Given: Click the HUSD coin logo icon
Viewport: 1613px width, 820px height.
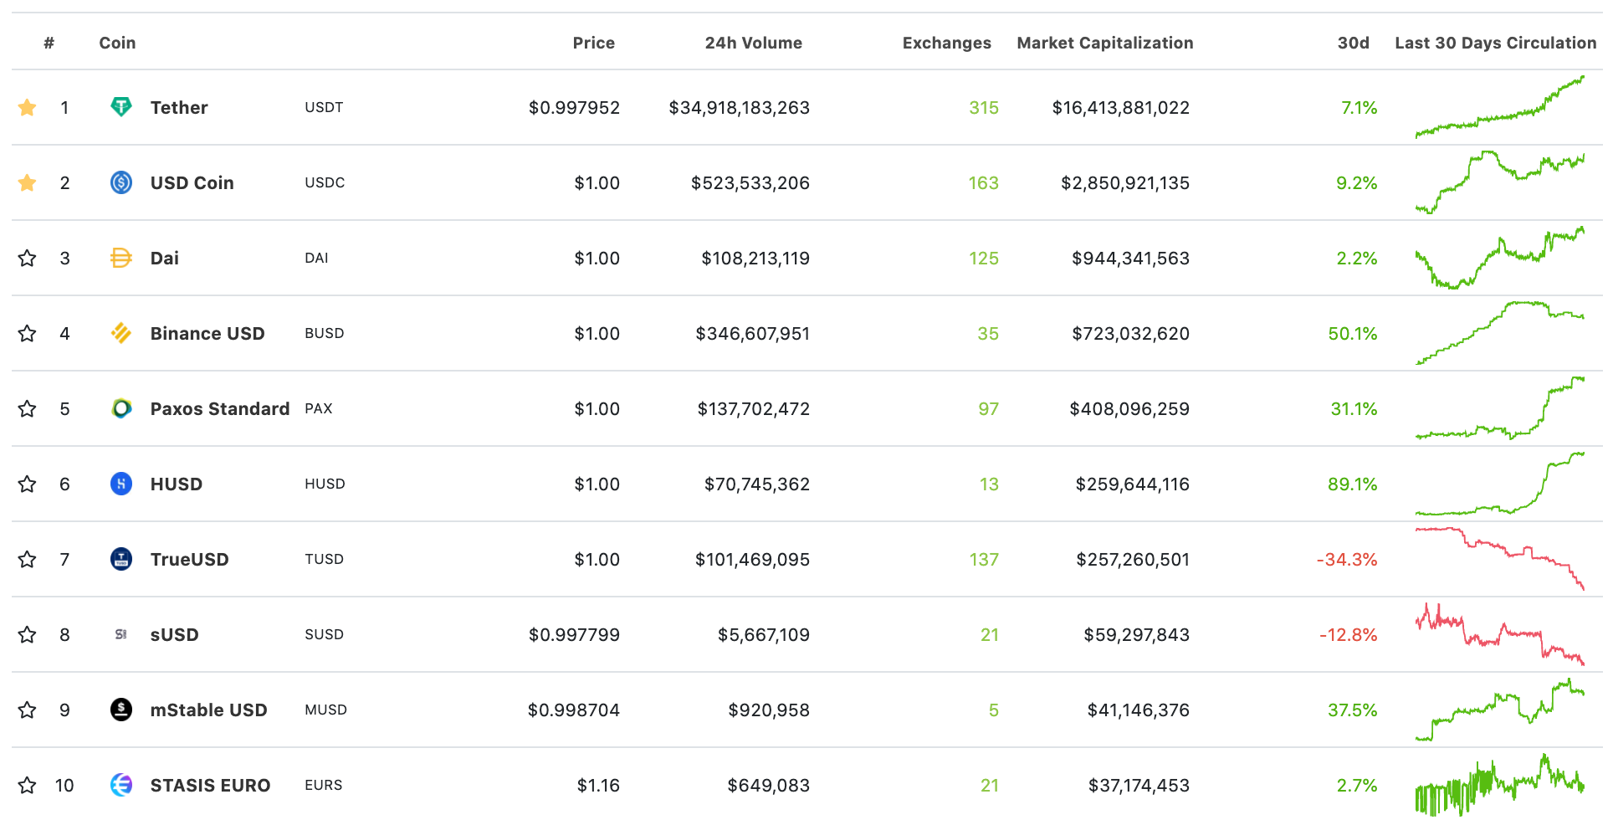Looking at the screenshot, I should tap(121, 484).
